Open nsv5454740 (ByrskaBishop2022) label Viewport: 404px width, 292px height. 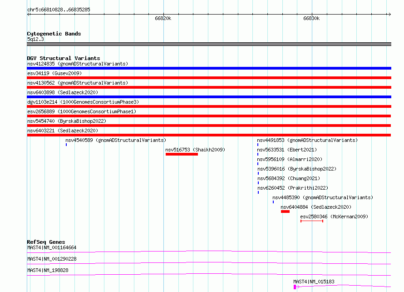(x=67, y=121)
